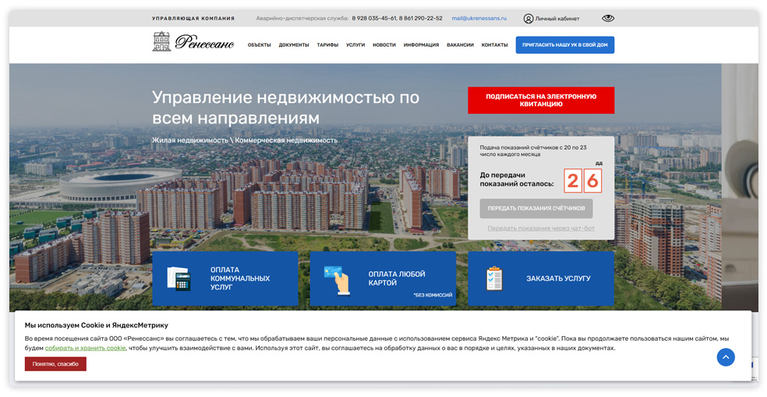Open the Объекты menu item
Viewport: 767px width, 397px height.
click(x=259, y=45)
